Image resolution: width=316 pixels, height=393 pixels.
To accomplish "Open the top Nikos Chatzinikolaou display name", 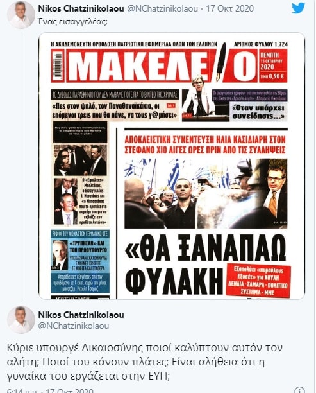I will [x=81, y=9].
